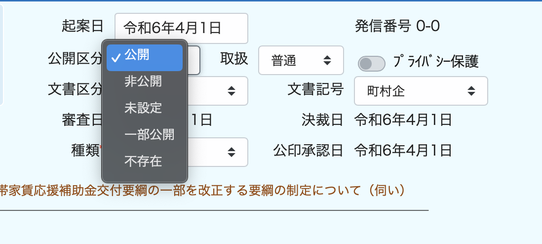Click the 公印承認日 field label
Image resolution: width=542 pixels, height=244 pixels.
pyautogui.click(x=309, y=150)
